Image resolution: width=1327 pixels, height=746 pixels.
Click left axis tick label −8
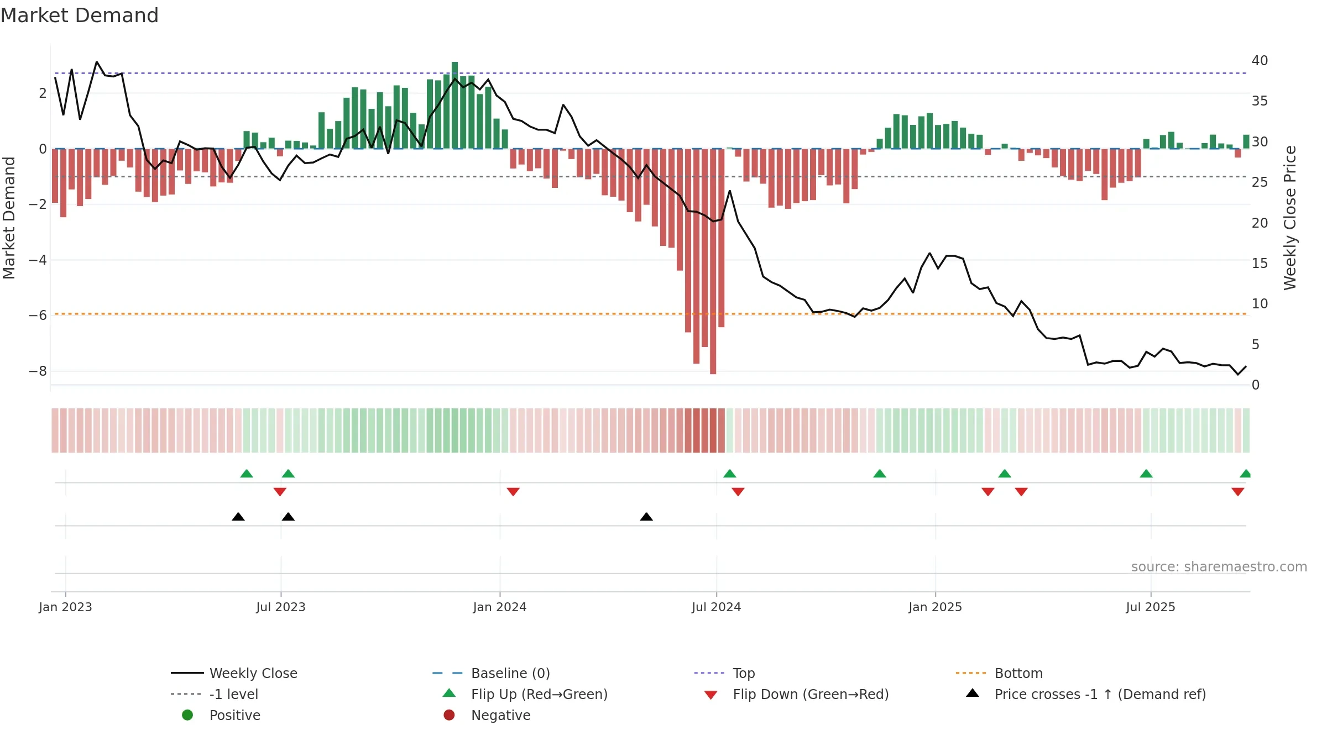point(38,371)
